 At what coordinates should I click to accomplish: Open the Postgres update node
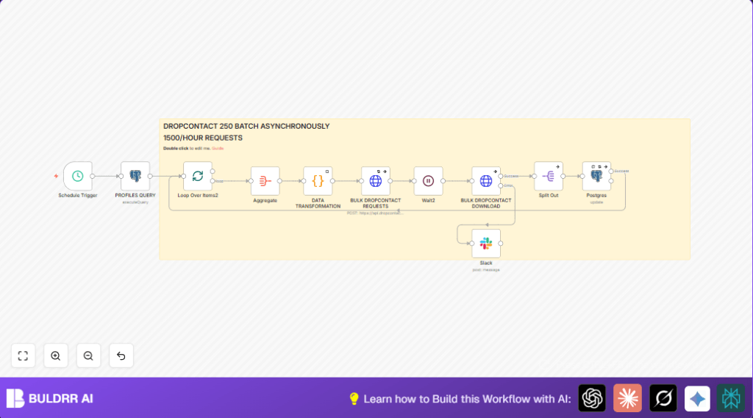pos(596,176)
